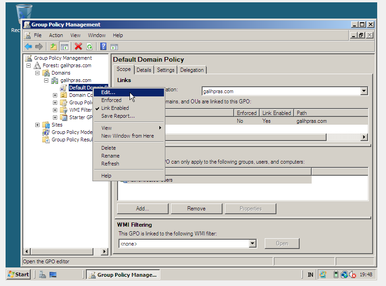Click the MMC document icon beside File

coord(28,35)
